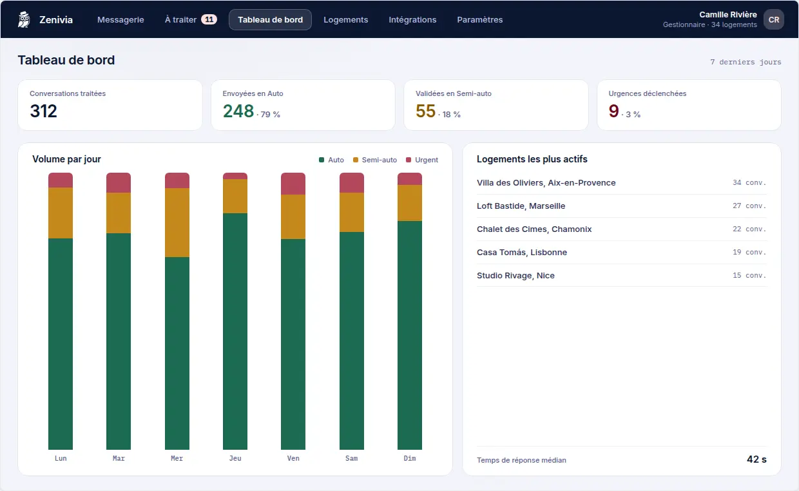Click the Auto legend green swatch
The height and width of the screenshot is (491, 799).
point(322,160)
